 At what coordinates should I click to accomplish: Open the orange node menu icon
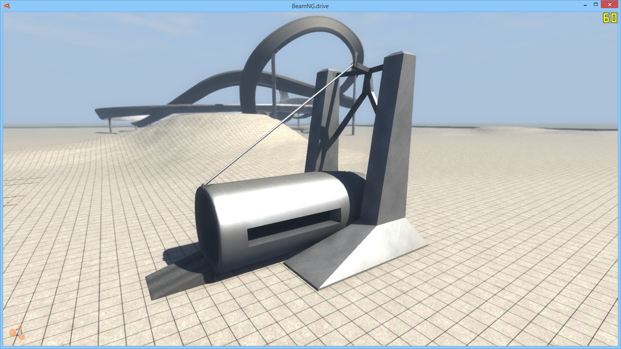[x=17, y=333]
